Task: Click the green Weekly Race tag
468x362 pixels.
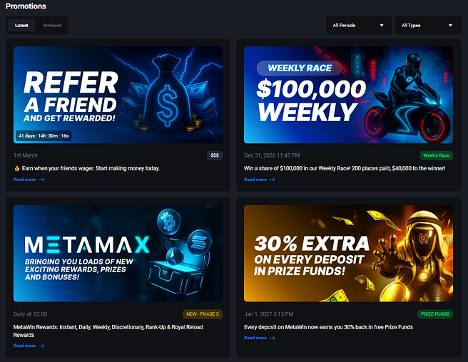Action: [x=436, y=155]
